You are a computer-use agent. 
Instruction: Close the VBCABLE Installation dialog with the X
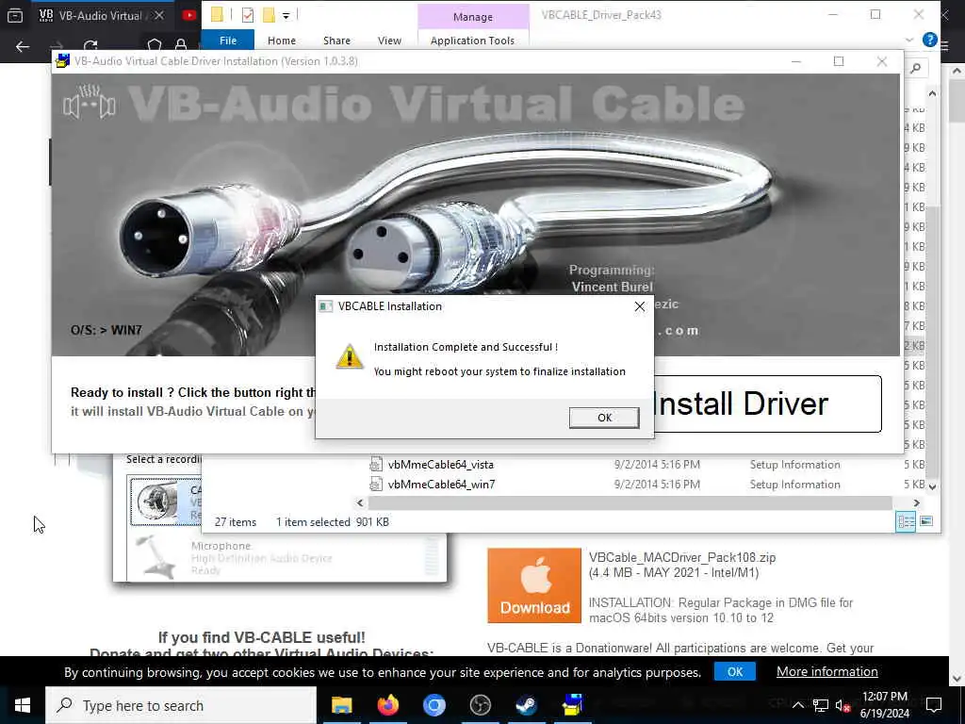640,306
